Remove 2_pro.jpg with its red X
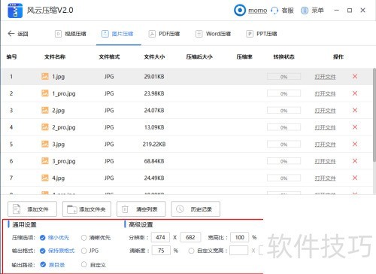Image resolution: width=376 pixels, height=274 pixels. tap(355, 127)
